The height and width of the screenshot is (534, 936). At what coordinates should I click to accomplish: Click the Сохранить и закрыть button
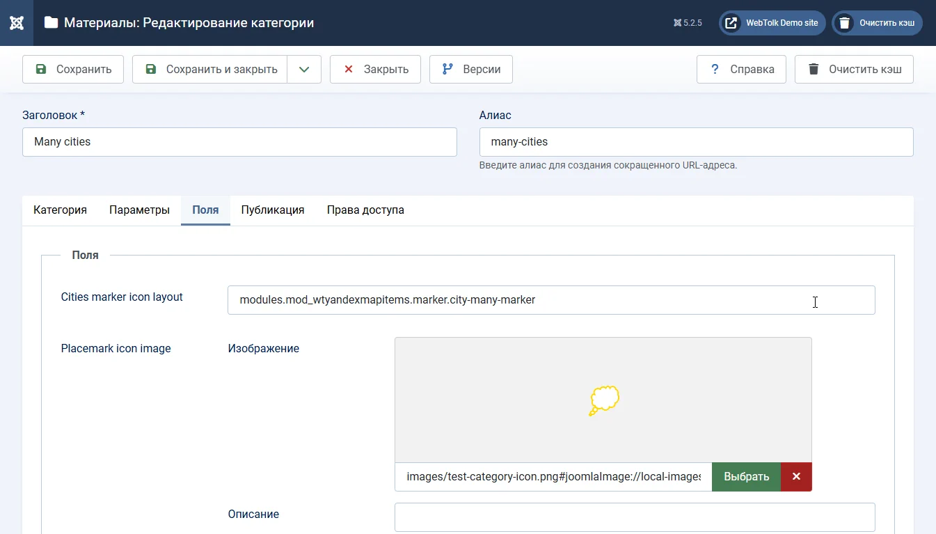coord(210,70)
